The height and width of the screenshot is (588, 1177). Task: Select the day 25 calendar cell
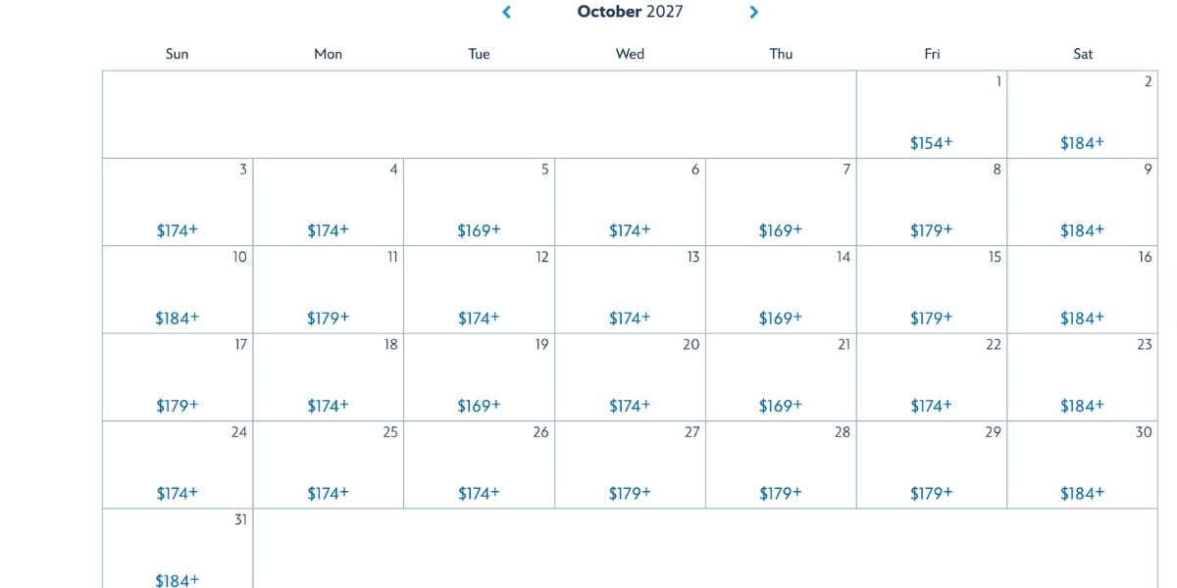pyautogui.click(x=328, y=465)
